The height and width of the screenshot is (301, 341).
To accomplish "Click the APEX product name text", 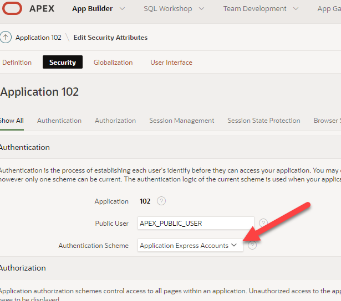I will pyautogui.click(x=42, y=9).
